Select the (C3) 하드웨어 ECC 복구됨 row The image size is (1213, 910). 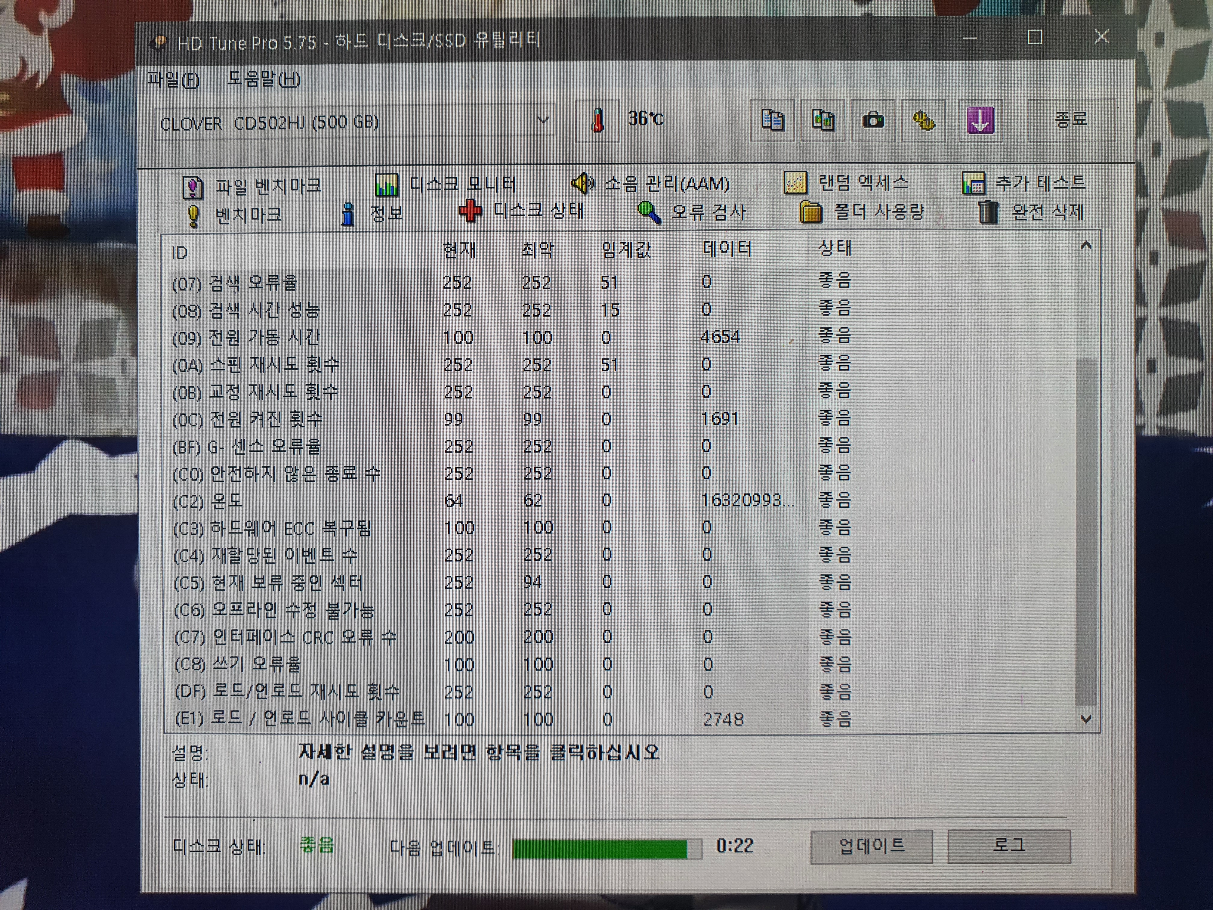pyautogui.click(x=513, y=528)
